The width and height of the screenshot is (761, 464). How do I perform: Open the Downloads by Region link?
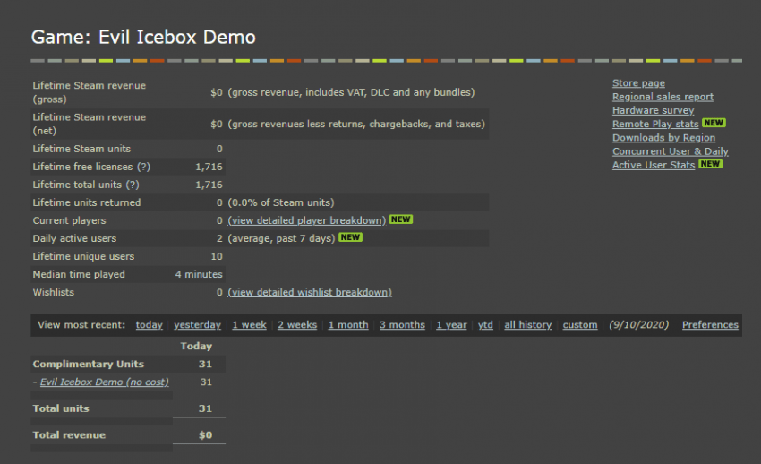coord(663,137)
